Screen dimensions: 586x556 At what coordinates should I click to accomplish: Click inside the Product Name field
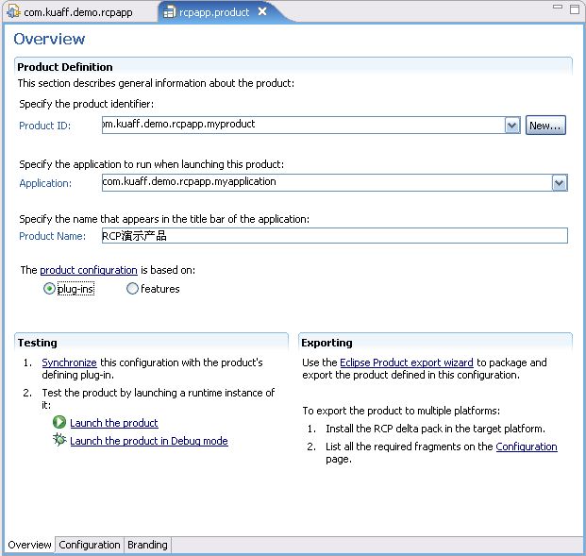(334, 236)
